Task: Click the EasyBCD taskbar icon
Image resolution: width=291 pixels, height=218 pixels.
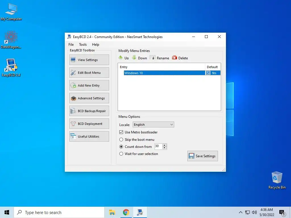Action: click(x=140, y=212)
